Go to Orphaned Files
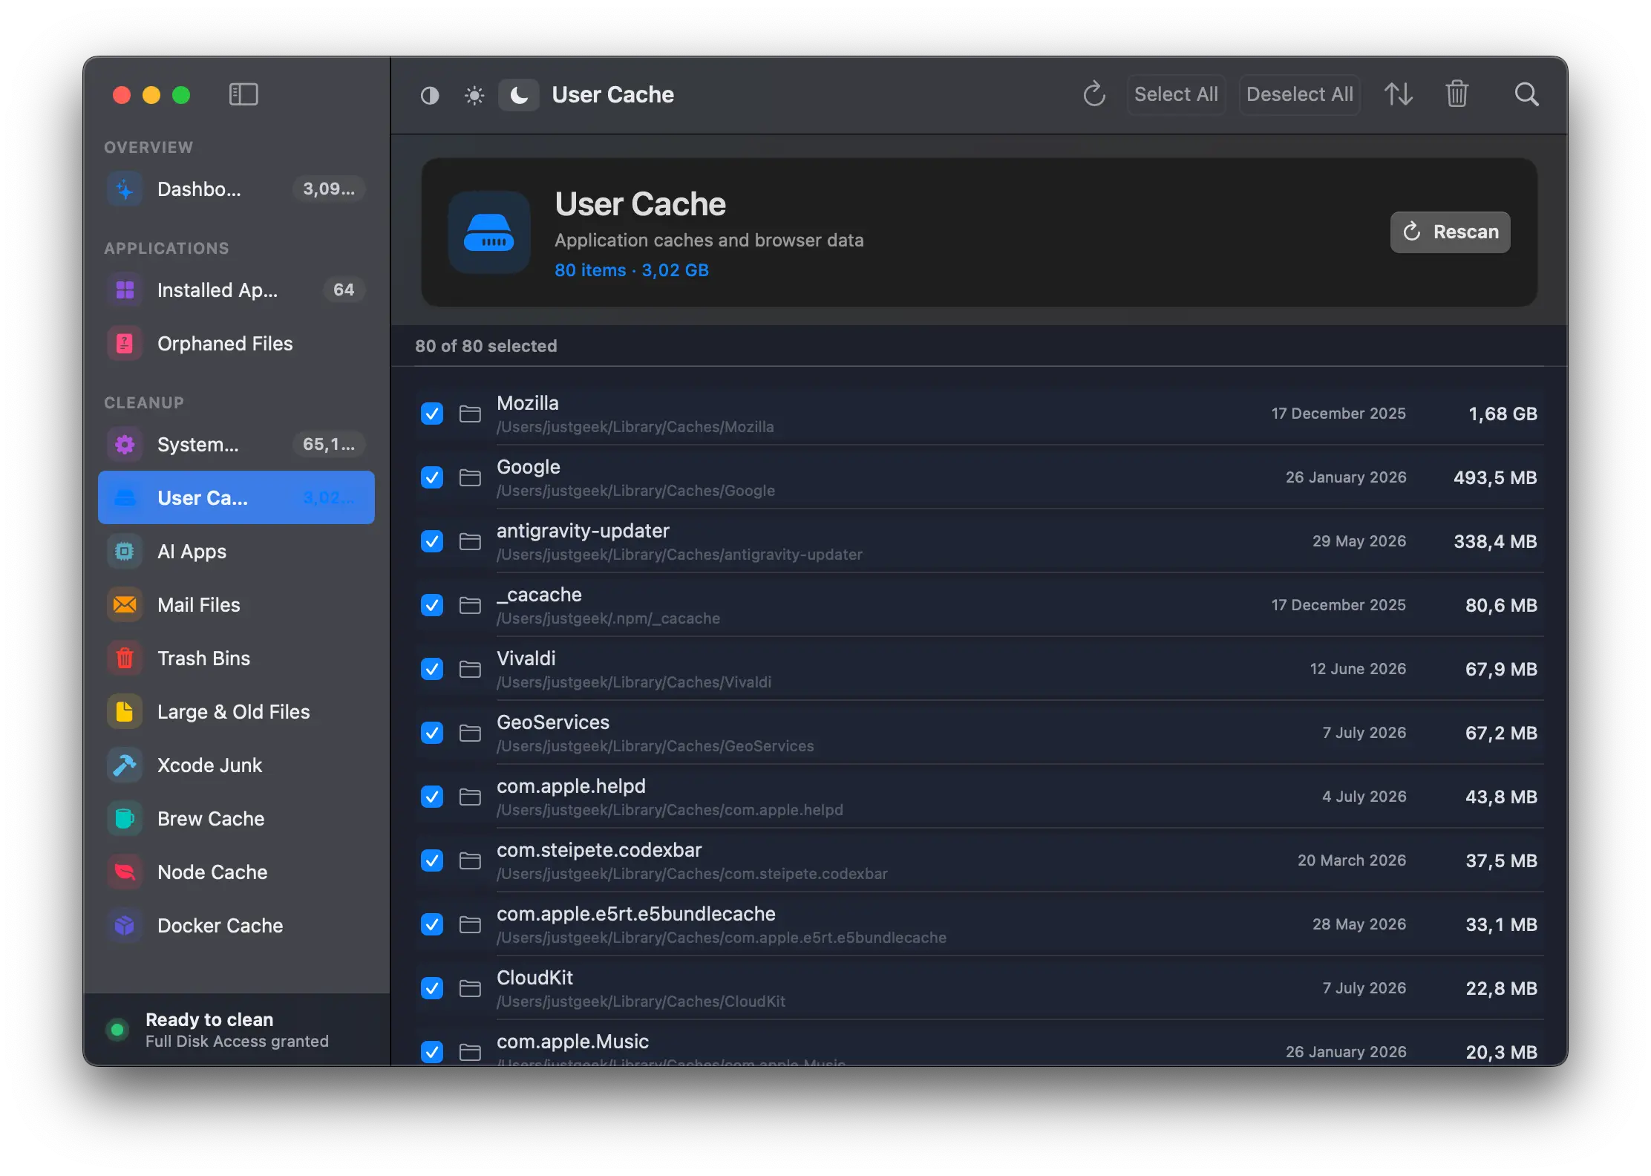Image resolution: width=1651 pixels, height=1176 pixels. 236,343
